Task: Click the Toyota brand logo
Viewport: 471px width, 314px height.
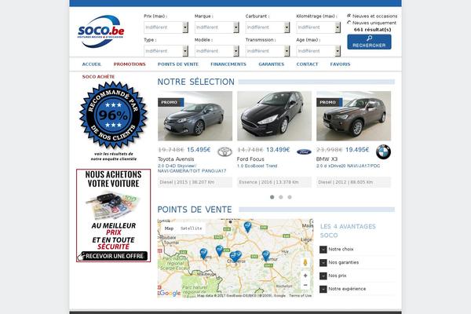Action: 225,152
